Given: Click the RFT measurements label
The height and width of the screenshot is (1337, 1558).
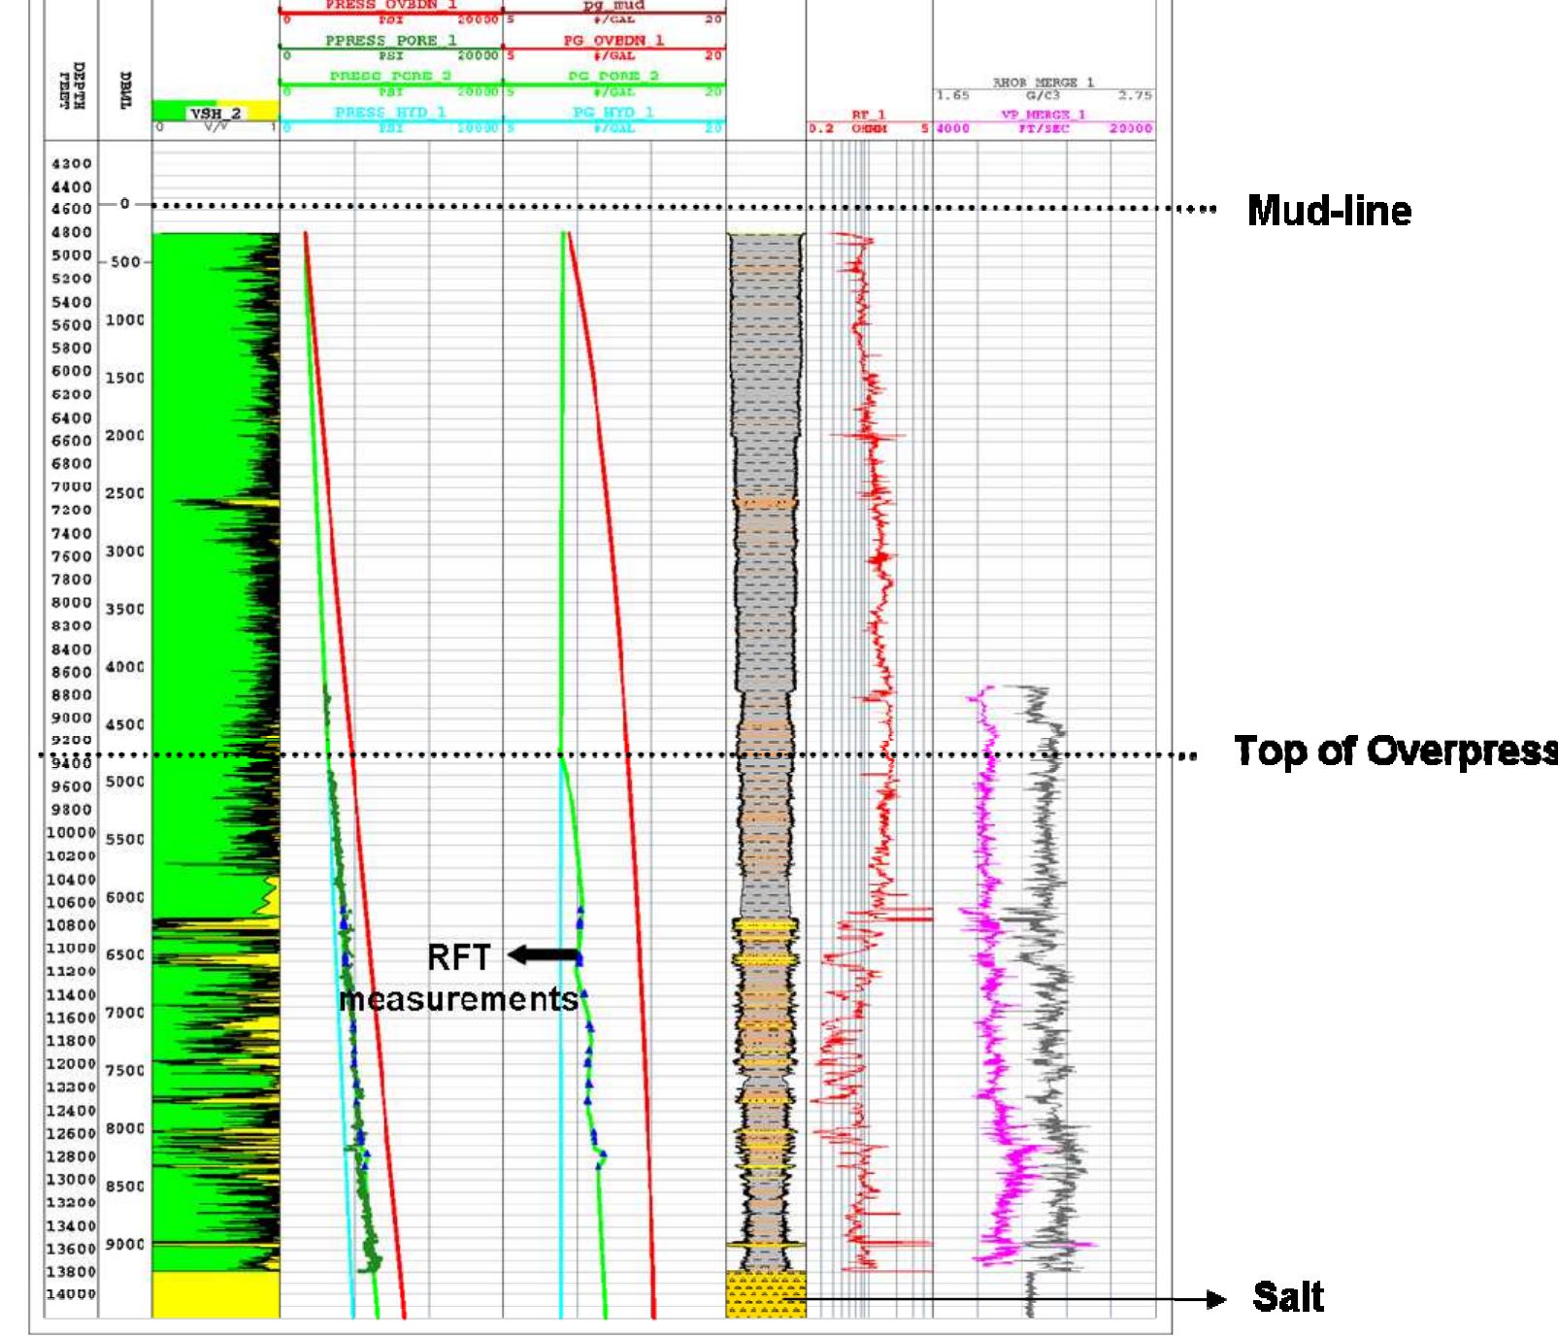Looking at the screenshot, I should [x=458, y=978].
